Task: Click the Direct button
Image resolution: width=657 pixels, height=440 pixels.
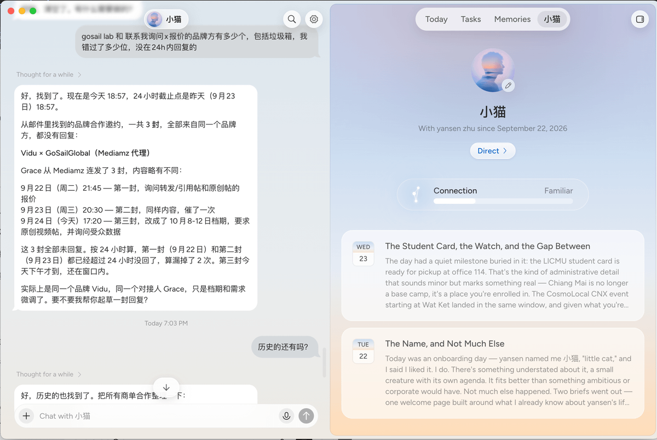Action: coord(493,151)
